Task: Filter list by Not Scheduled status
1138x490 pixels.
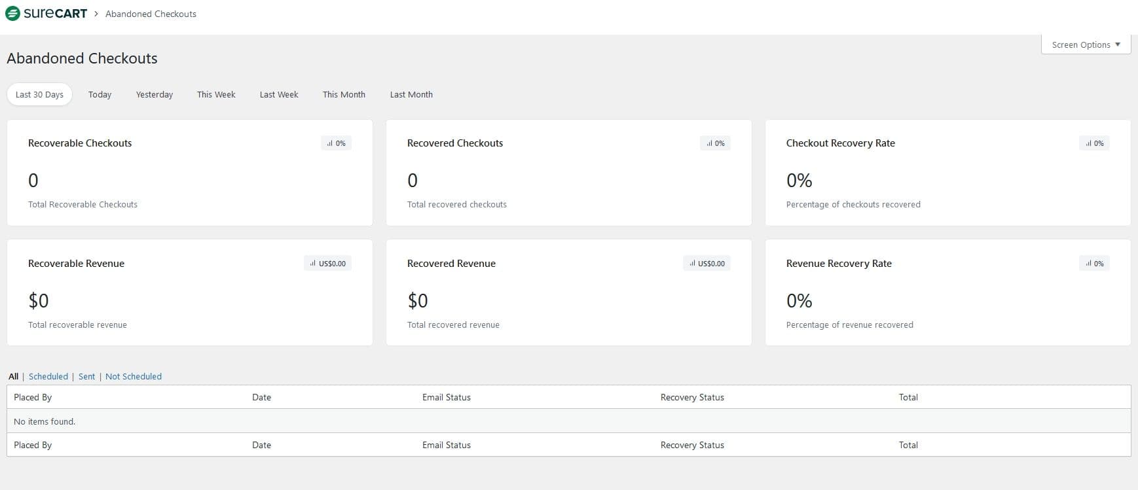Action: (x=134, y=376)
